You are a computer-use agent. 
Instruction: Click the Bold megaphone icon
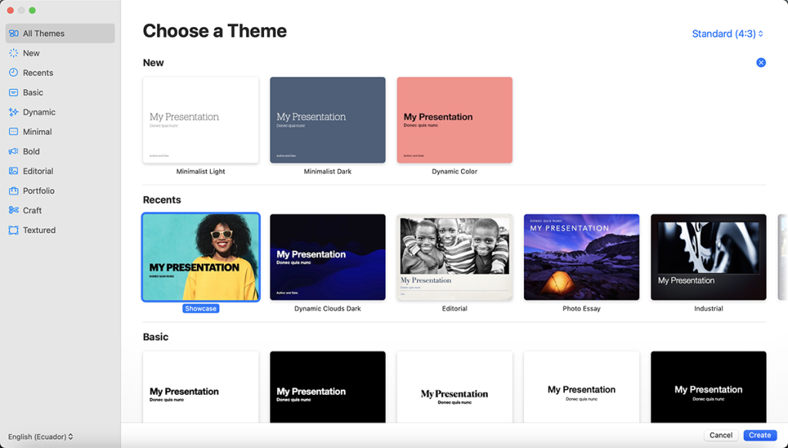(13, 151)
